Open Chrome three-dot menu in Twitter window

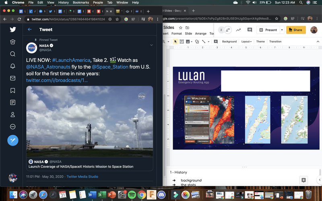tap(158, 19)
